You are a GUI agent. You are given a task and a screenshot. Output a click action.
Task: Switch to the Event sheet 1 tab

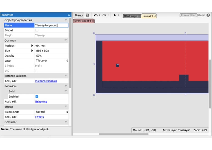coord(83,21)
